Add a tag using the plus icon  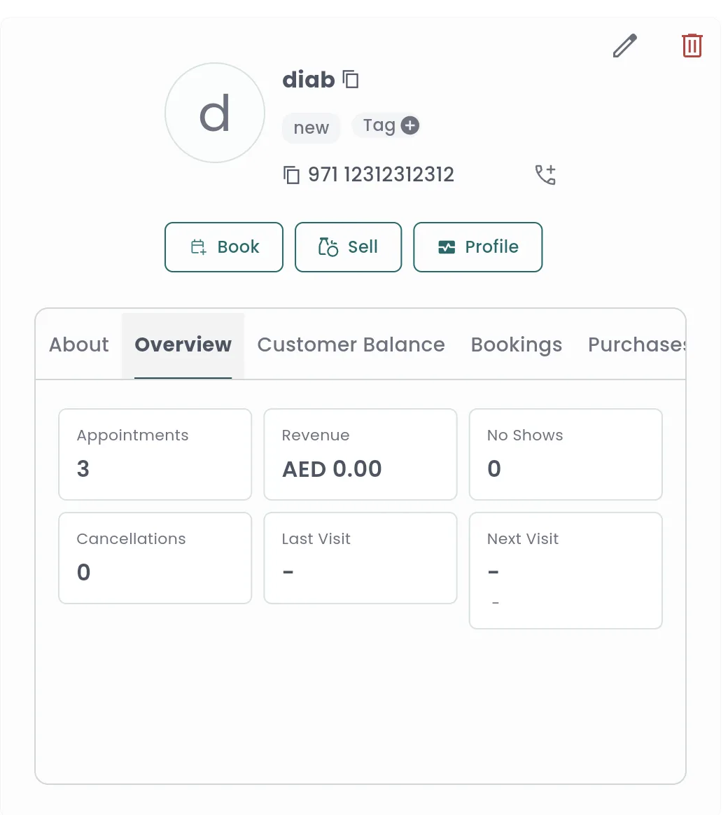pyautogui.click(x=409, y=125)
